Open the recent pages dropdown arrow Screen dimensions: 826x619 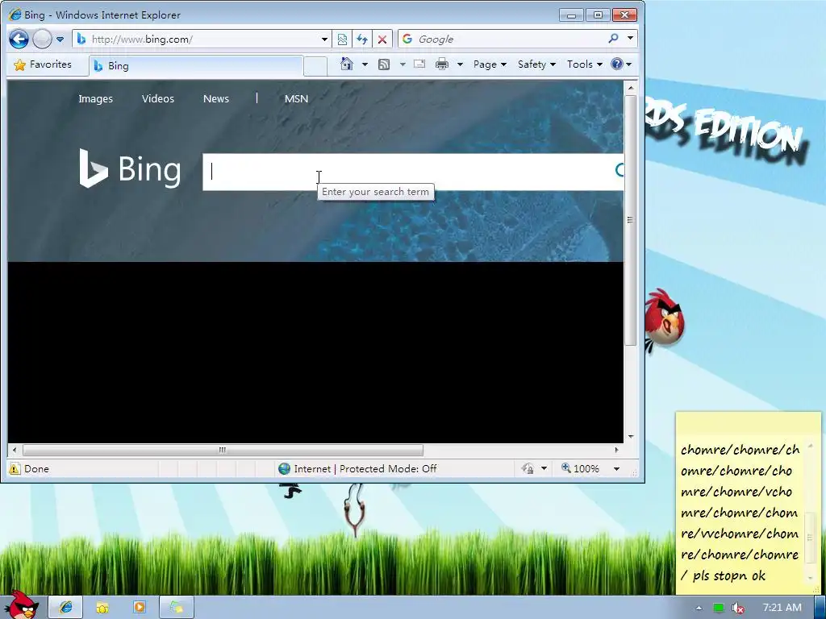tap(60, 39)
